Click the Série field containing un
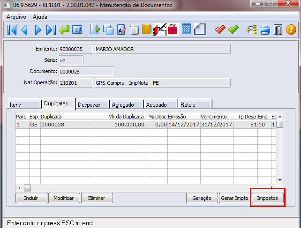301x228 pixels. tap(71, 60)
